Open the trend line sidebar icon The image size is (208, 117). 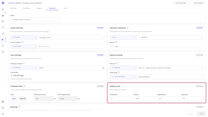click(3, 34)
